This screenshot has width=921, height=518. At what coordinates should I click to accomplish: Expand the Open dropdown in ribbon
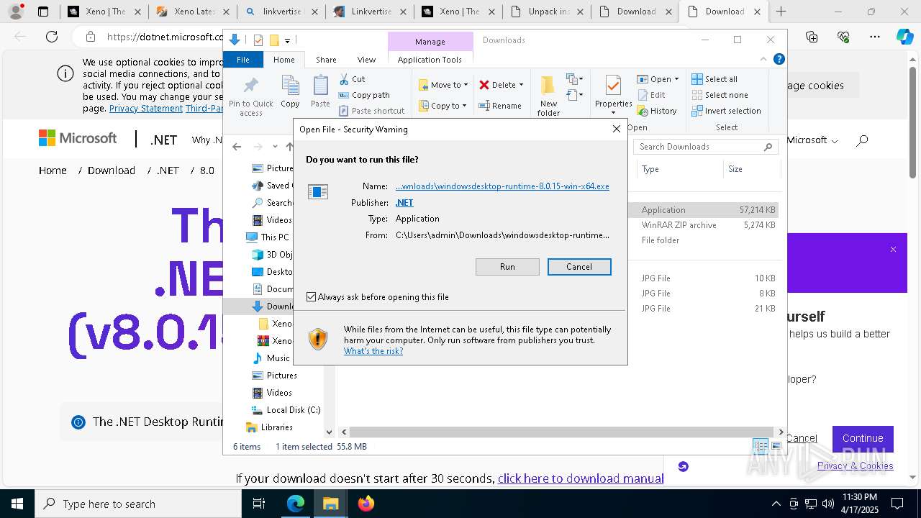click(658, 79)
